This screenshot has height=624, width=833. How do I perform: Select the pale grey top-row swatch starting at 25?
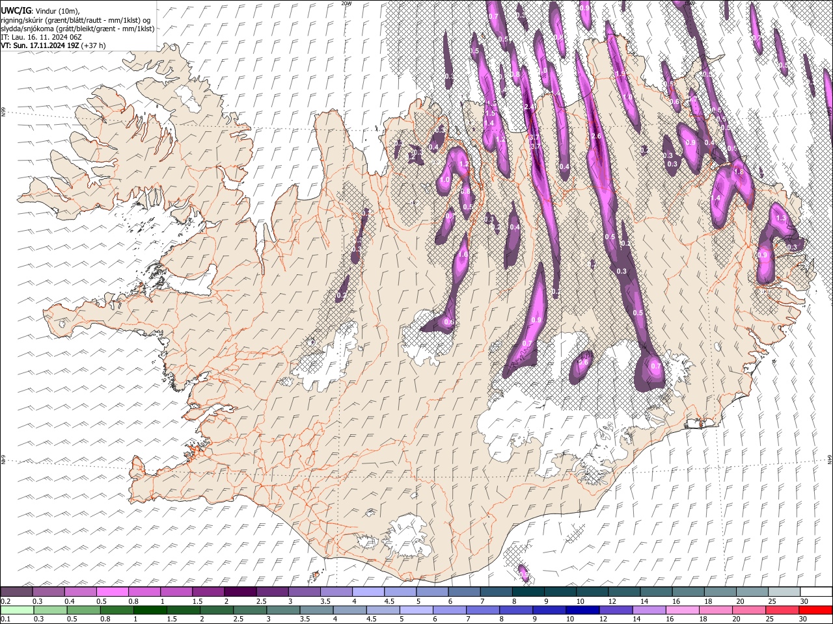783,592
